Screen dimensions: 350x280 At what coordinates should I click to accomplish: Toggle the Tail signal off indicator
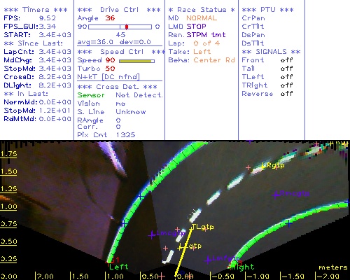tap(286, 69)
